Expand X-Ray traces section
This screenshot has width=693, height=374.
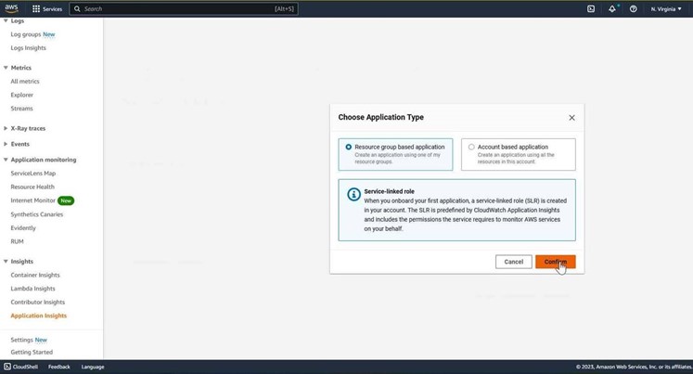[x=6, y=128]
